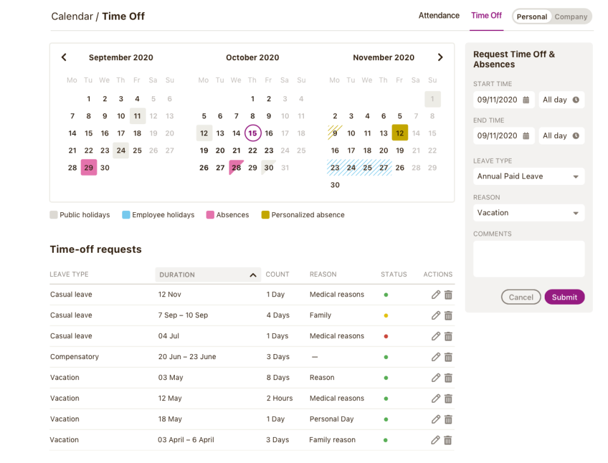The height and width of the screenshot is (463, 608).
Task: Click the Public holidays legend swatch
Action: point(53,215)
